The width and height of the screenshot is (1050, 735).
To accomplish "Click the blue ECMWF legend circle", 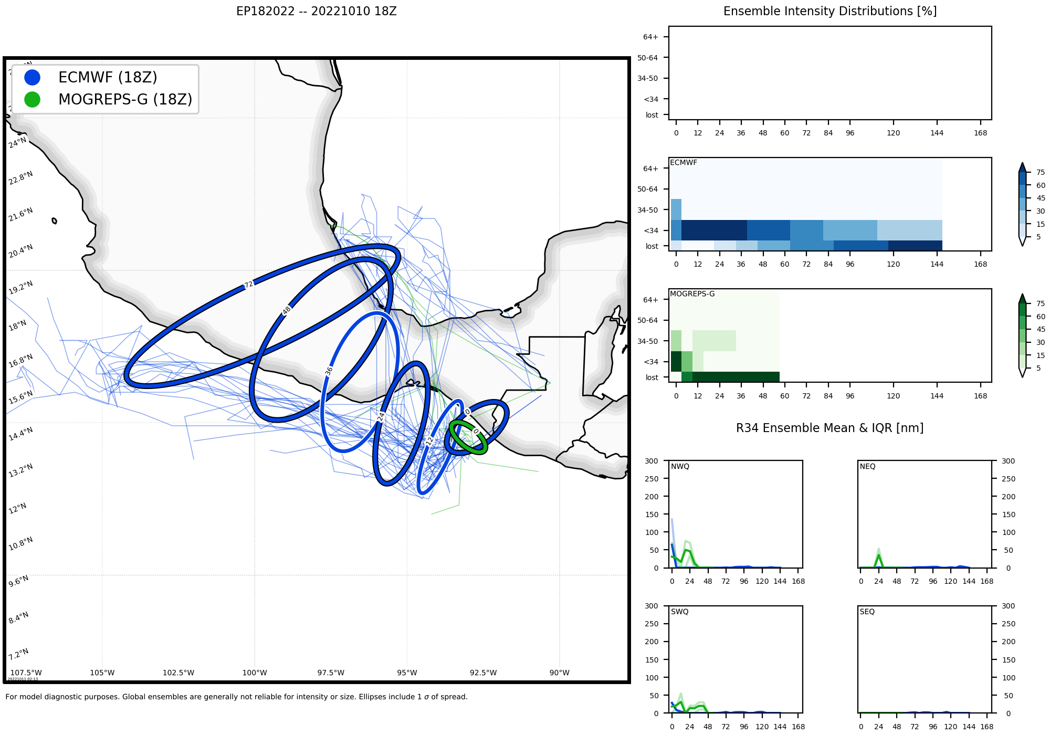I will (x=32, y=77).
